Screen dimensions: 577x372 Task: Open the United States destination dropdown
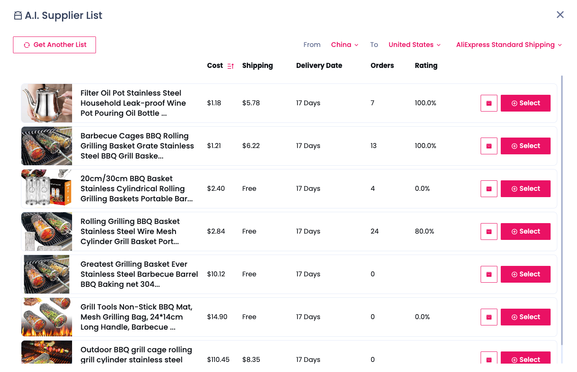click(414, 45)
